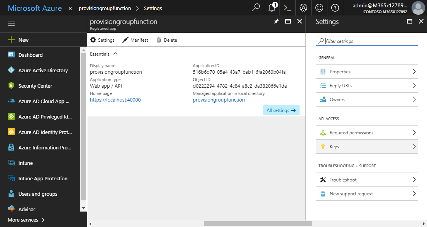427x227 pixels.
Task: Click the horizontal scrollbar thumb at bottom
Action: (x=258, y=224)
